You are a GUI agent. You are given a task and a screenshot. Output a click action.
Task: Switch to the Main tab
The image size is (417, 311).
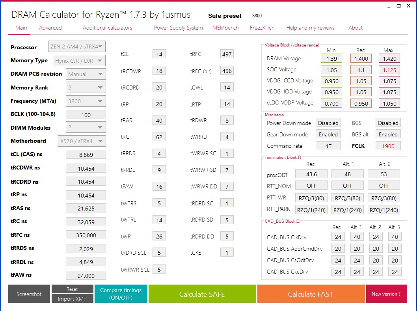[21, 28]
